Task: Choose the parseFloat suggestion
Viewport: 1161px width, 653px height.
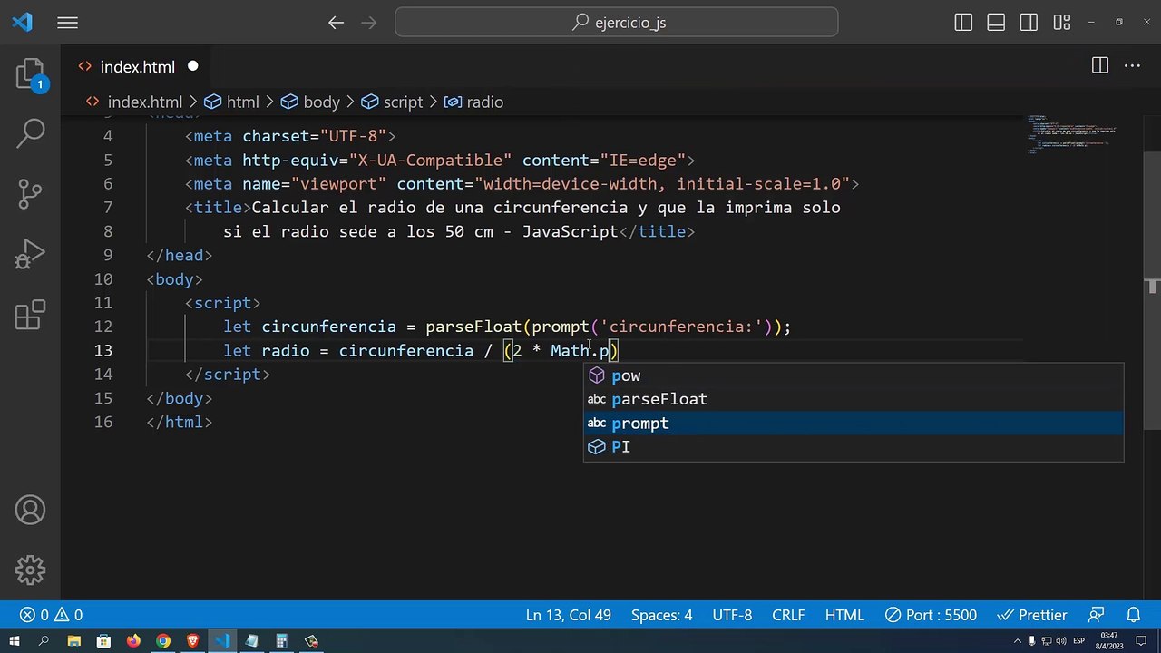Action: 854,399
